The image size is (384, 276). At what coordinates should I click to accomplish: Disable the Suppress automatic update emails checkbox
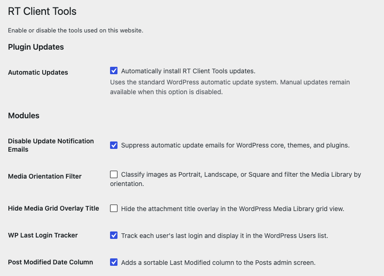pos(114,145)
